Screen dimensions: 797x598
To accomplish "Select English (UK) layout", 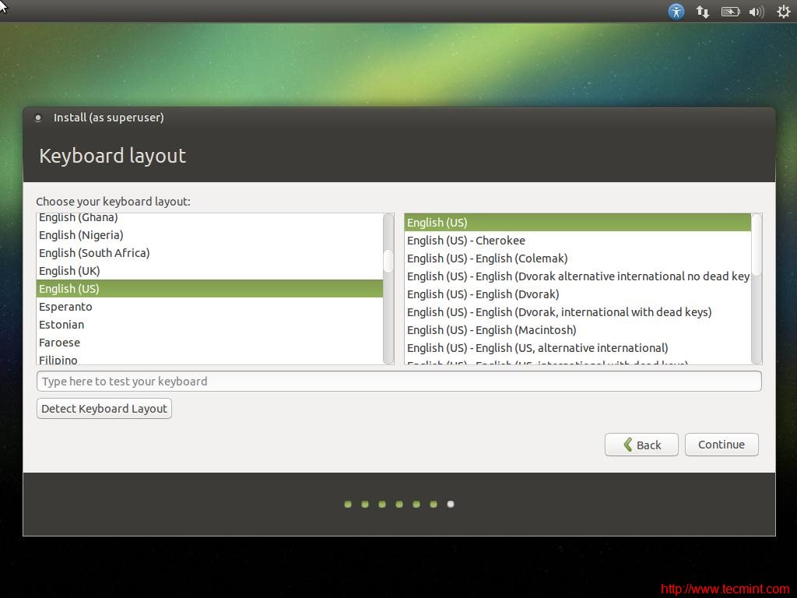I will point(209,270).
